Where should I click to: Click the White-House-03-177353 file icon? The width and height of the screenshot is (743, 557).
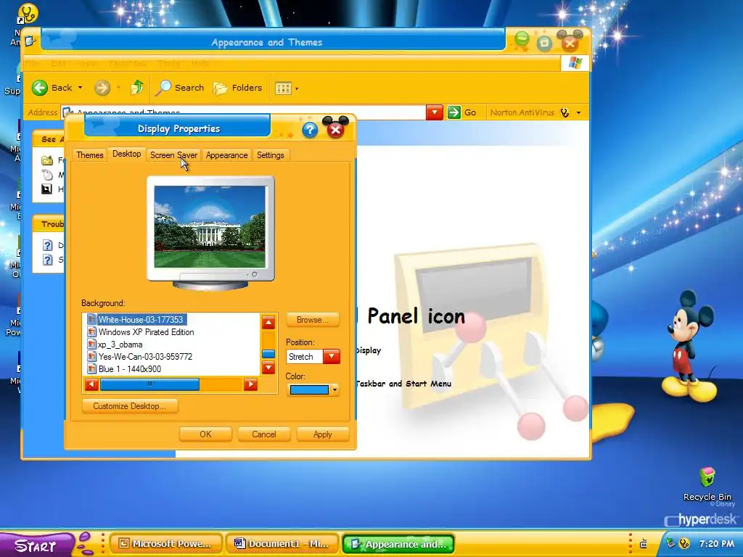(x=92, y=320)
